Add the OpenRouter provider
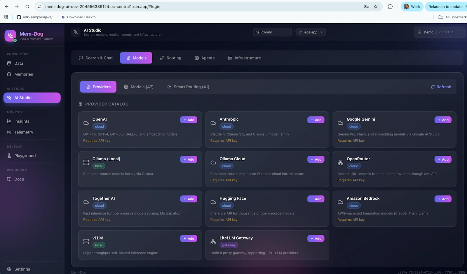Screen dimensions: 467x274 point(443,159)
